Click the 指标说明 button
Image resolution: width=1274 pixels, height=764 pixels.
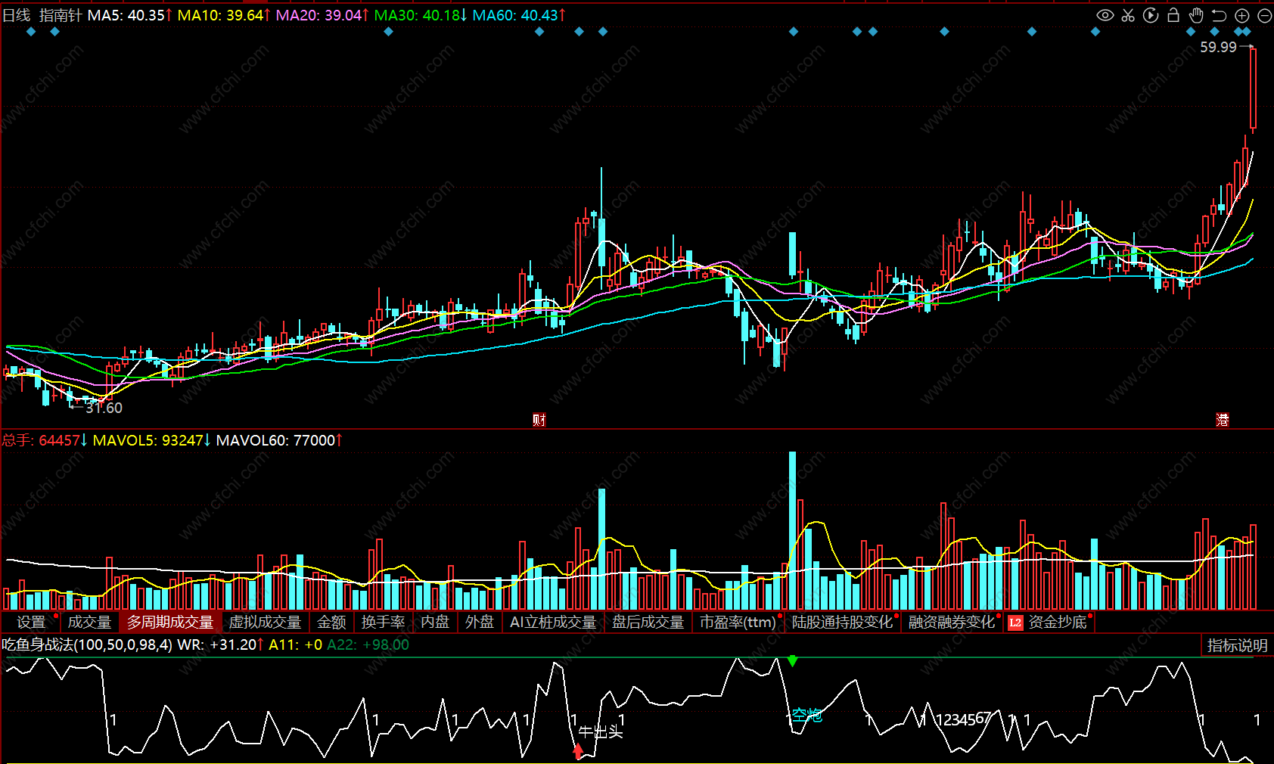pos(1237,645)
